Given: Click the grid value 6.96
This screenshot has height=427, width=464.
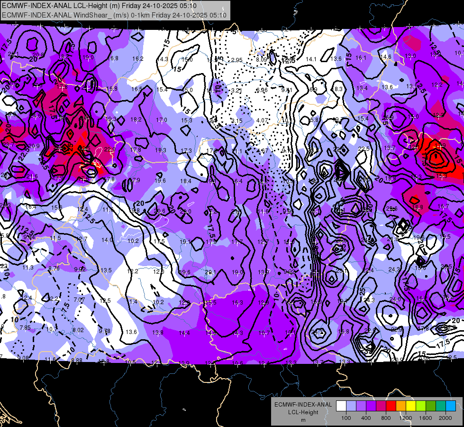Looking at the screenshot, I should [x=262, y=90].
